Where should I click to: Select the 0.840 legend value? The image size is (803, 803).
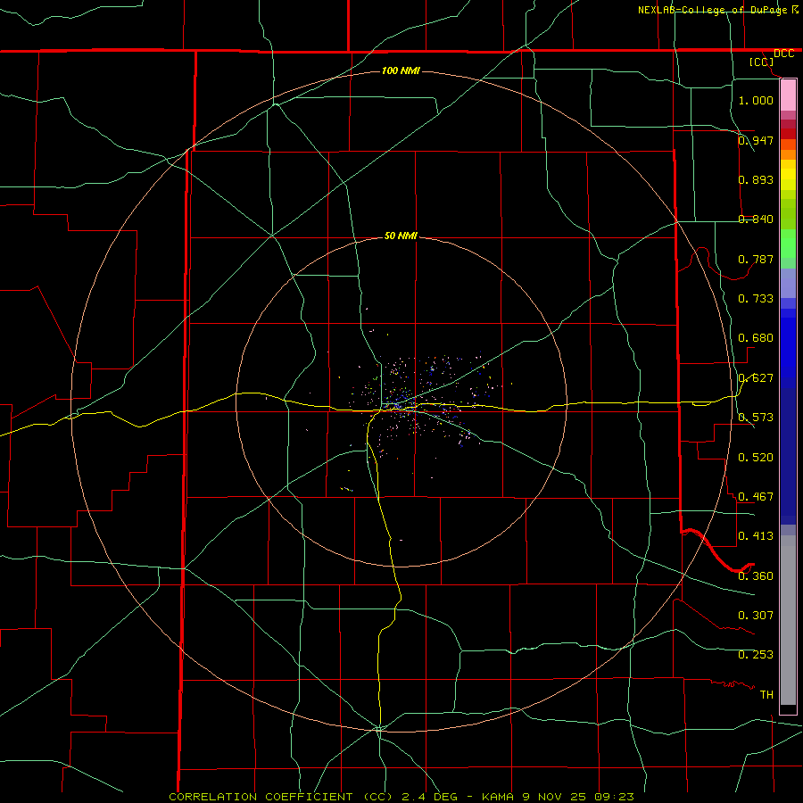click(x=756, y=219)
